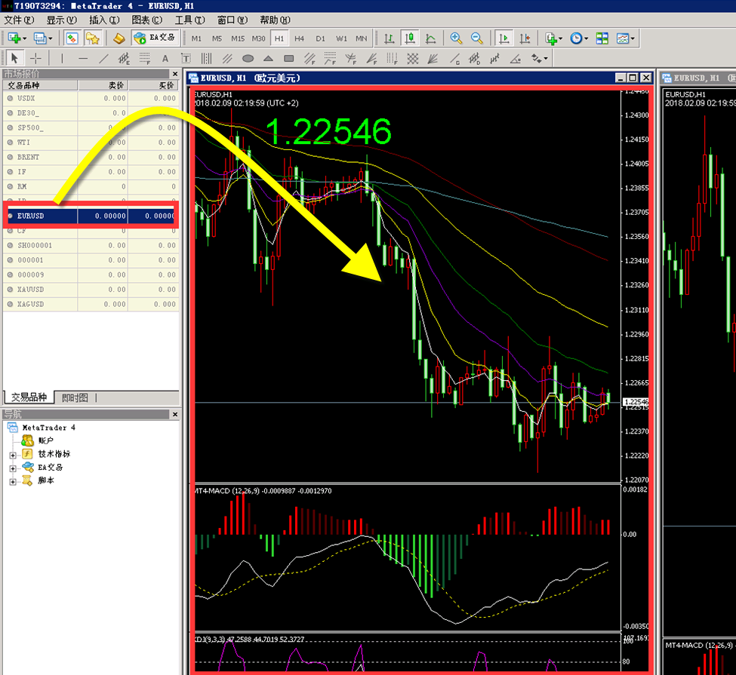Open the new order icon in toolbar
The height and width of the screenshot is (675, 736).
[x=119, y=38]
